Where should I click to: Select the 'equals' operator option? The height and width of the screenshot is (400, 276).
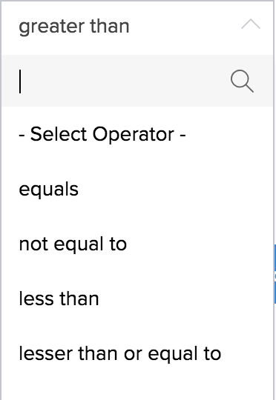[137, 190]
